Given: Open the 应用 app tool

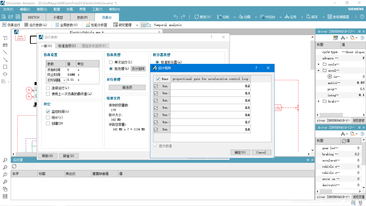Looking at the screenshot, I should pyautogui.click(x=291, y=17).
